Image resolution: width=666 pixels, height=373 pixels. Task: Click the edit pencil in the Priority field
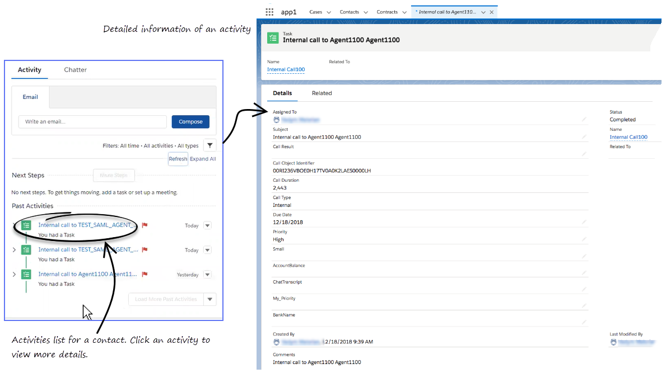584,239
